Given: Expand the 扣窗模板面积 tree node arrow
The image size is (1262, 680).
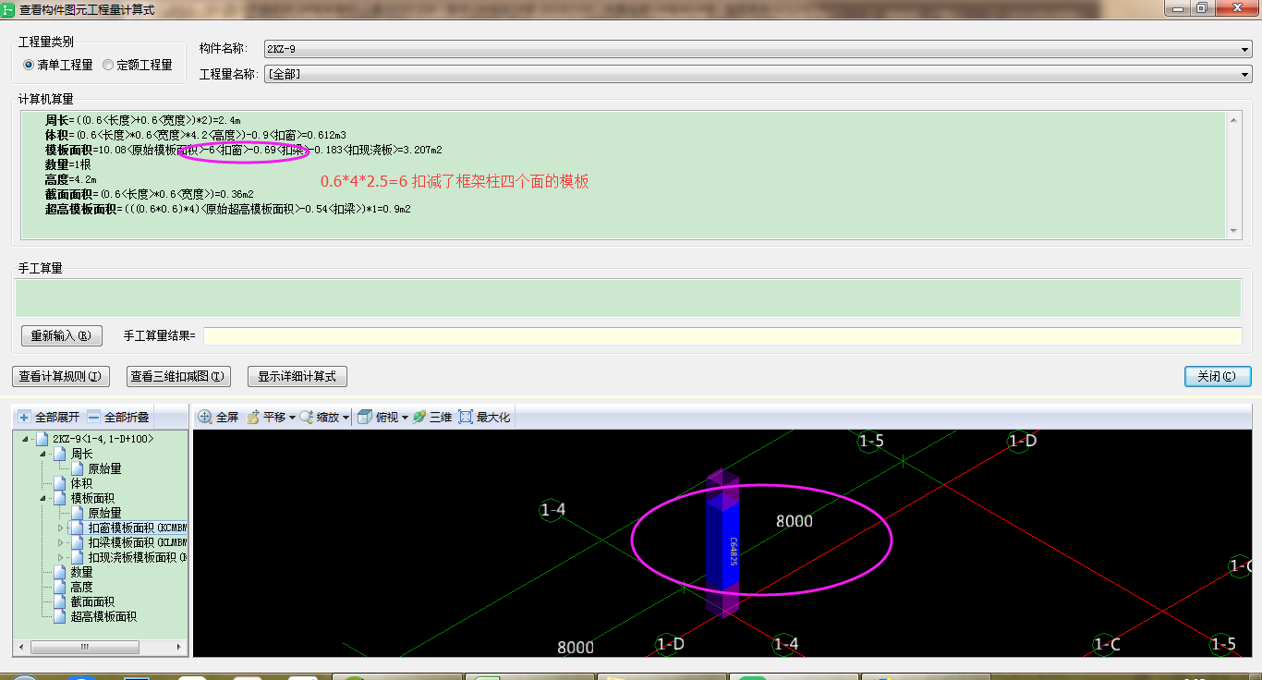Looking at the screenshot, I should 61,528.
